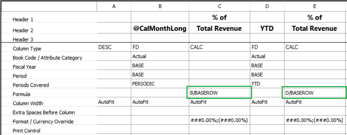Click the Period row label
The image size is (347, 135).
point(19,76)
